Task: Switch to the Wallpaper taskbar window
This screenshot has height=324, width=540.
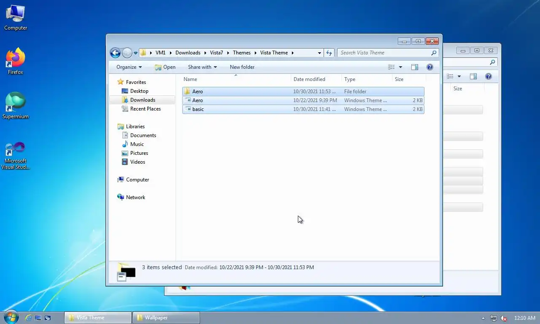Action: click(x=166, y=318)
